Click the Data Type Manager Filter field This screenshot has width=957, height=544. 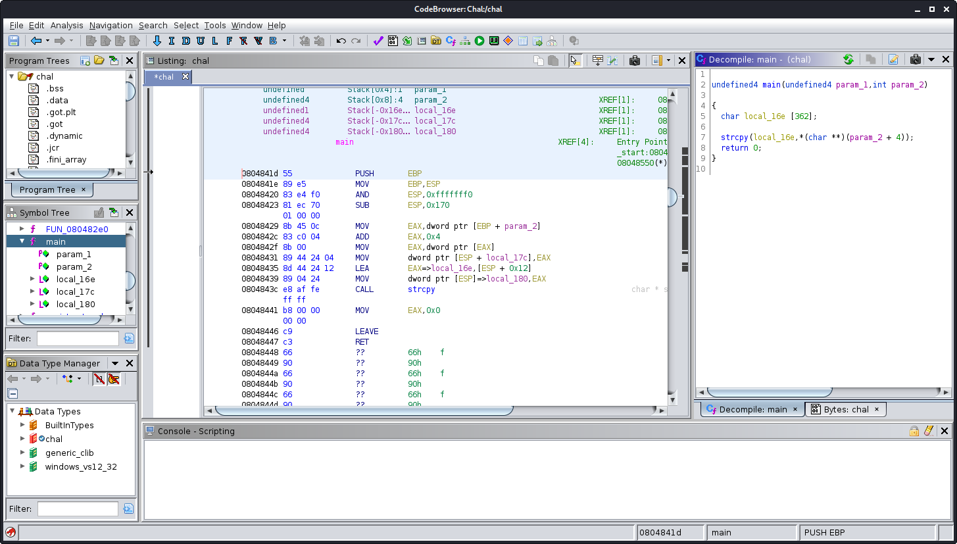point(78,508)
